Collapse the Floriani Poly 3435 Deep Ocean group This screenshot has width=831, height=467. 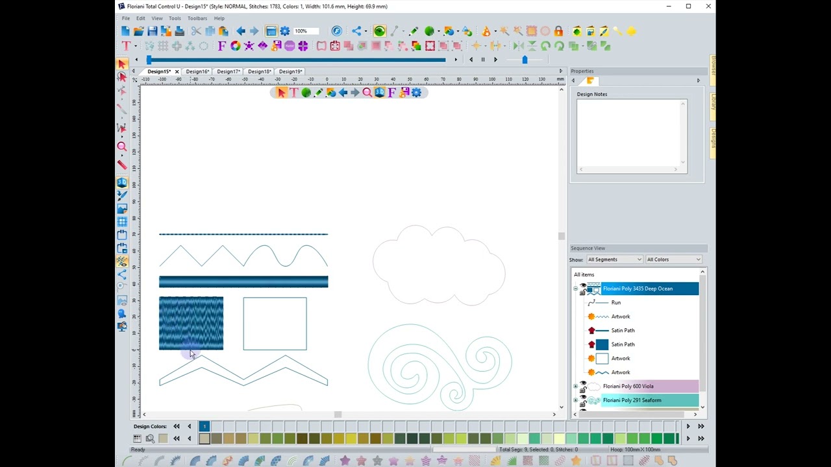[x=575, y=289]
